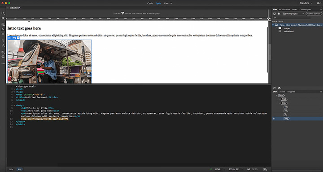This screenshot has height=172, width=323.
Task: Click the Git diamond icon in Files panel
Action: (x=279, y=13)
